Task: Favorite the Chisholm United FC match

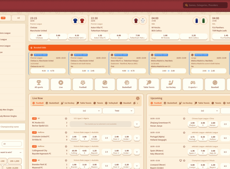Action: pos(66,132)
